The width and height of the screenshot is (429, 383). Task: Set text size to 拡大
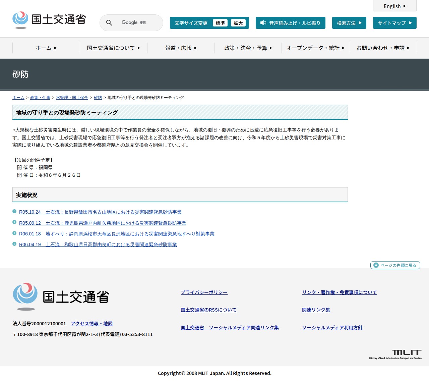click(x=238, y=23)
